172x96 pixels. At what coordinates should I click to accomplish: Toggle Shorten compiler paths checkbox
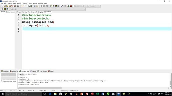point(2,81)
